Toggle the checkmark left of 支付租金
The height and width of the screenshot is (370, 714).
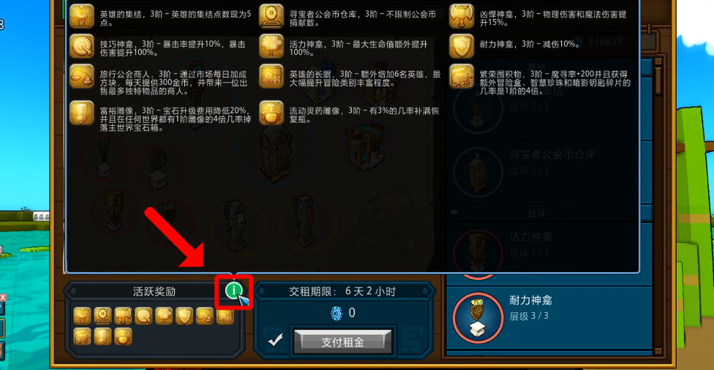(x=275, y=341)
